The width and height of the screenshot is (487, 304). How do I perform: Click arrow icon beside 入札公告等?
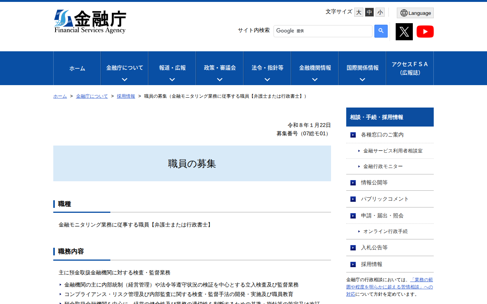pyautogui.click(x=353, y=248)
